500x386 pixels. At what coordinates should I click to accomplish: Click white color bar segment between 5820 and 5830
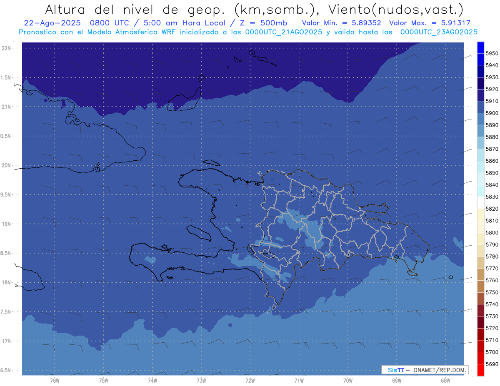click(x=480, y=202)
